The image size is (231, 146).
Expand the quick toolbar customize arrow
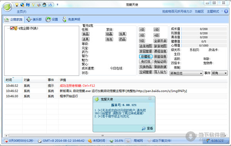(57, 5)
